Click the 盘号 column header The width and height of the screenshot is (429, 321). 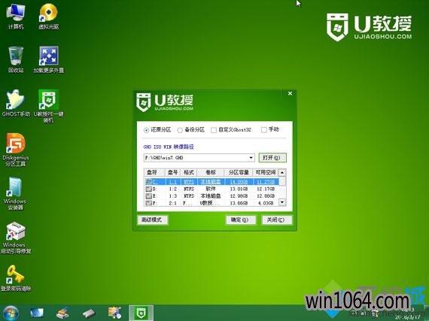tap(173, 172)
